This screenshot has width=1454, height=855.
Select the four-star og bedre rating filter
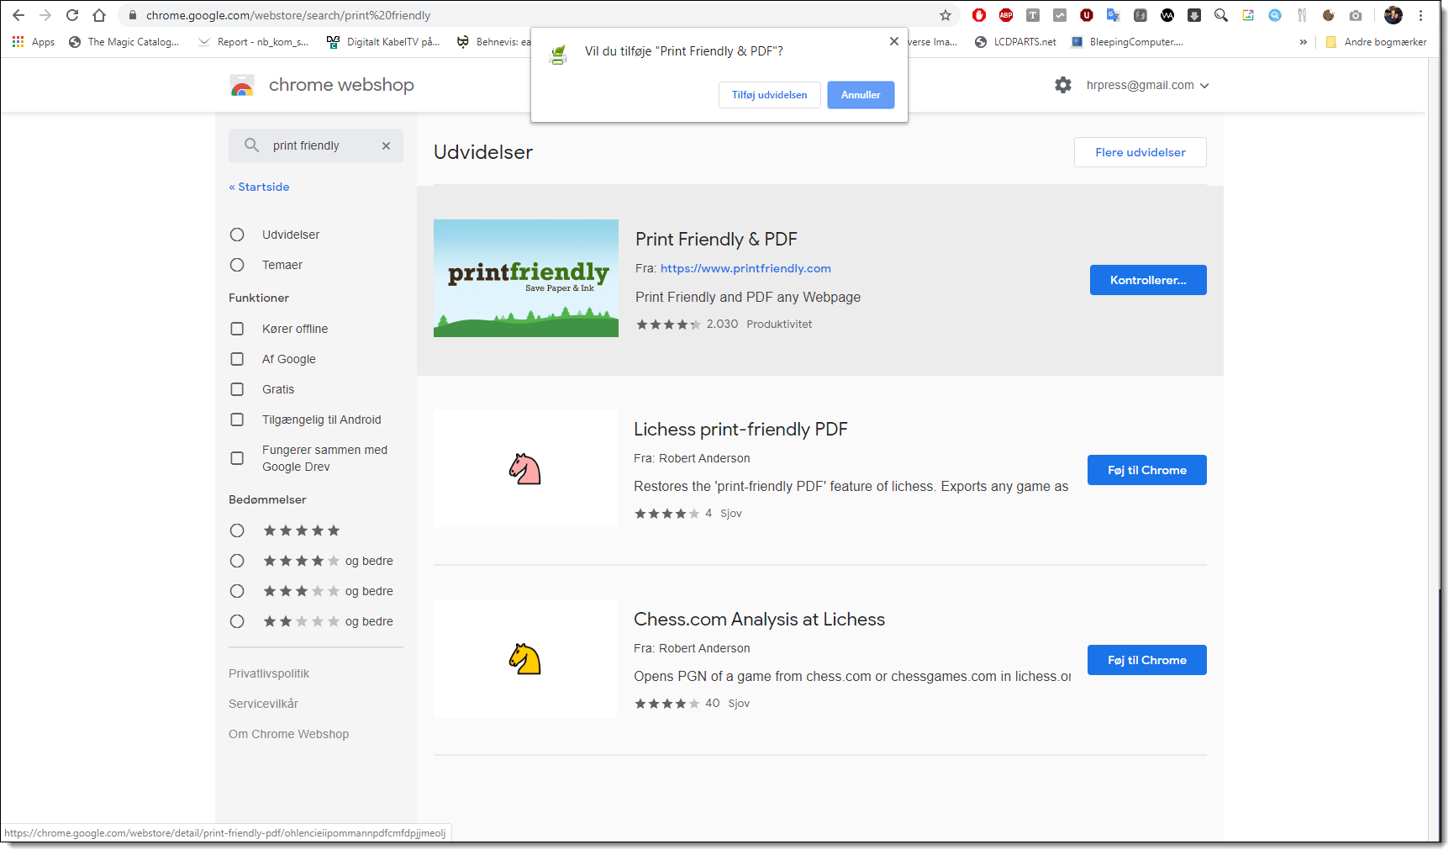(x=237, y=561)
